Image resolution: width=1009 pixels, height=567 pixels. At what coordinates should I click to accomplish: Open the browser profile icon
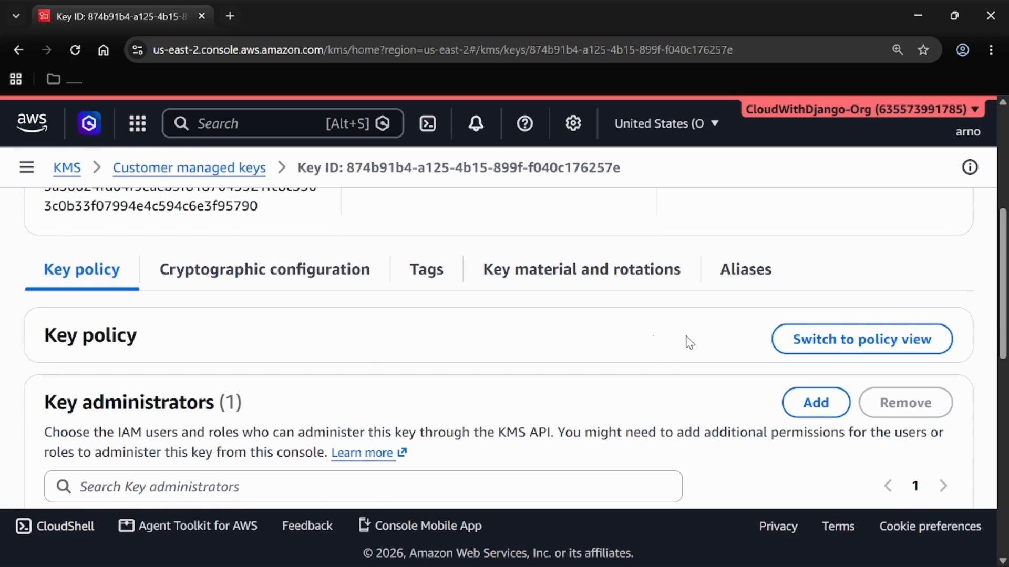[x=963, y=50]
